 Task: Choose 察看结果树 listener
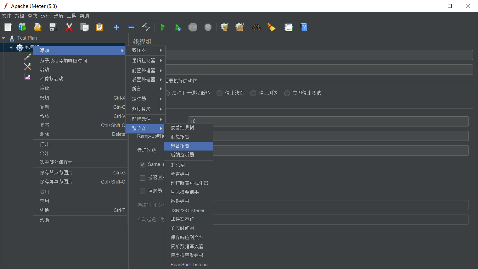188,128
